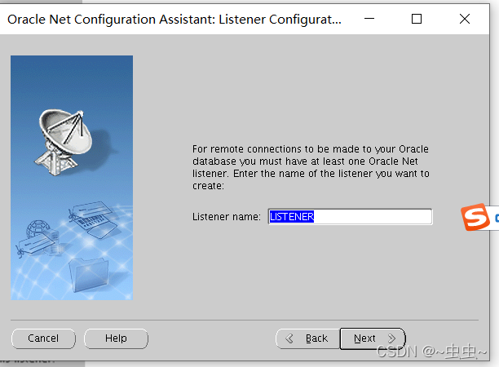
Task: Cancel the listener configuration
Action: 43,338
